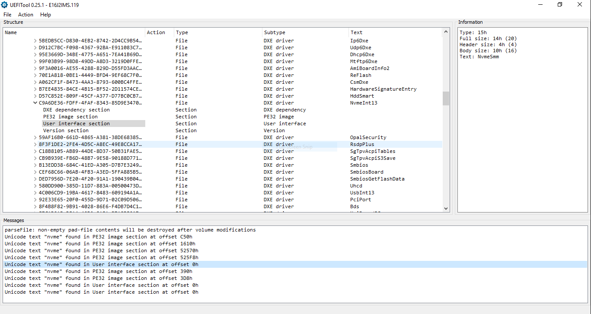Expand the RsdpPlus file entry
The height and width of the screenshot is (314, 591).
click(35, 144)
